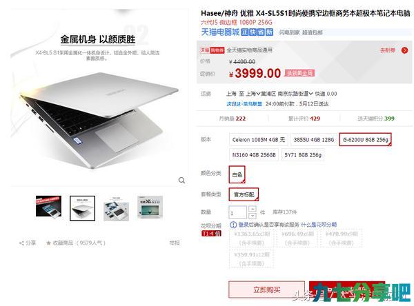Click the red arrow circle next to 去刮券
The height and width of the screenshot is (306, 414).
[404, 50]
